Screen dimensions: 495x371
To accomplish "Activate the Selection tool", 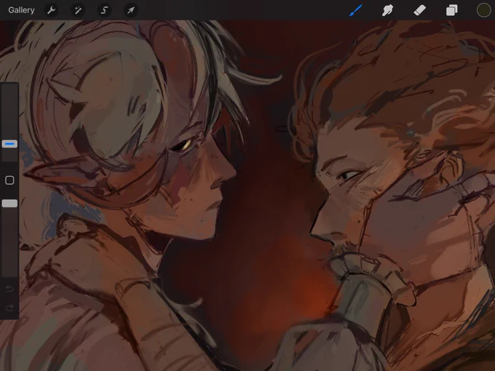I will click(x=104, y=10).
